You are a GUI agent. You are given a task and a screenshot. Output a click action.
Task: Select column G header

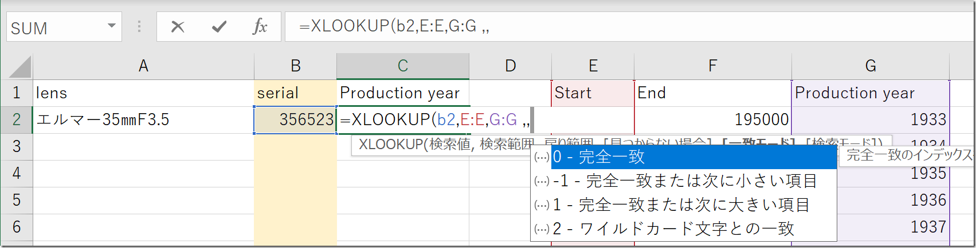[x=871, y=66]
